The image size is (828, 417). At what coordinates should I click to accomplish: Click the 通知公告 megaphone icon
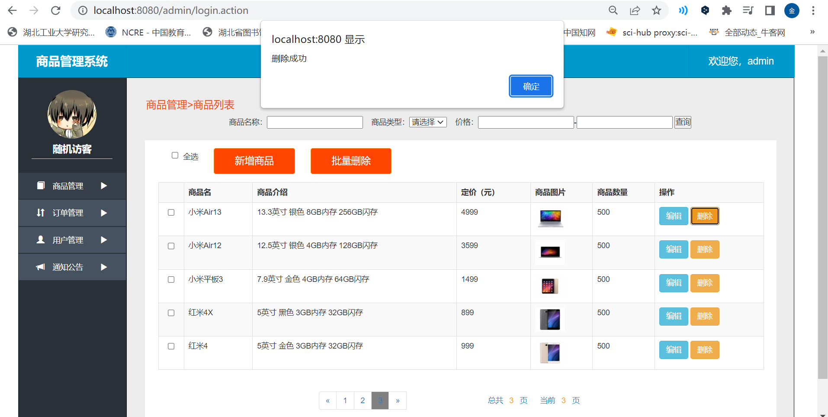[41, 267]
